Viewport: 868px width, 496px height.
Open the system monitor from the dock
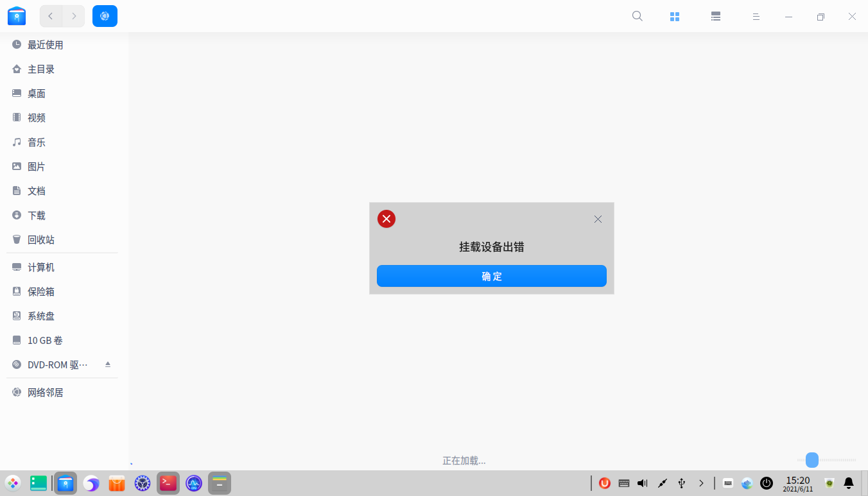click(194, 483)
